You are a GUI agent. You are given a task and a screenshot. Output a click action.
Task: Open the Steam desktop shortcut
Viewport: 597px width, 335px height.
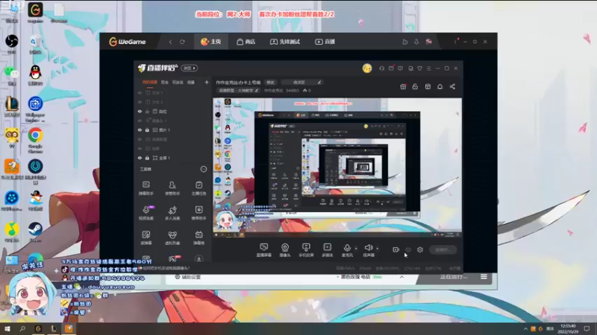pos(35,232)
